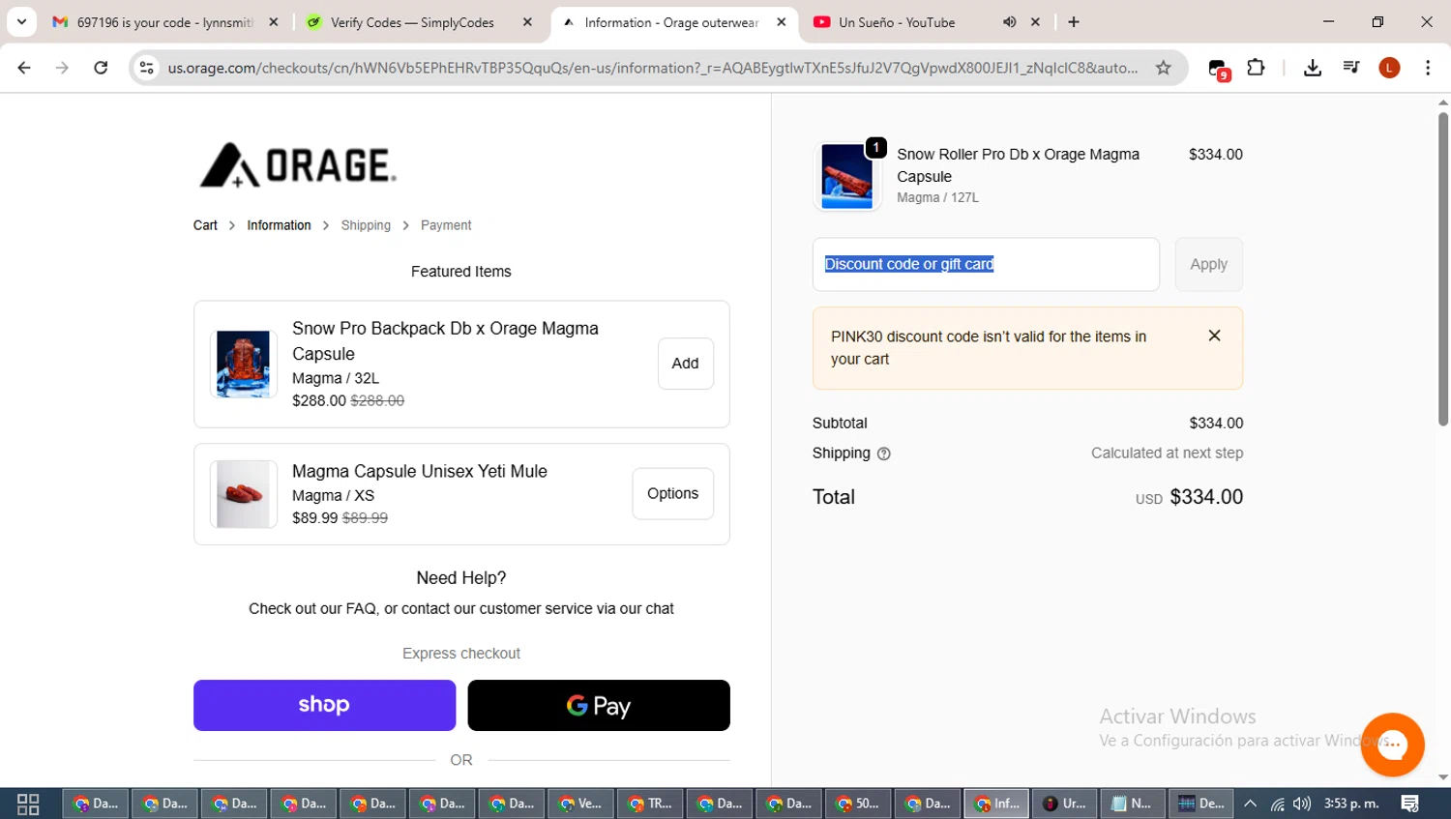This screenshot has width=1451, height=819.
Task: Open Chrome three-dot menu
Action: click(1428, 68)
